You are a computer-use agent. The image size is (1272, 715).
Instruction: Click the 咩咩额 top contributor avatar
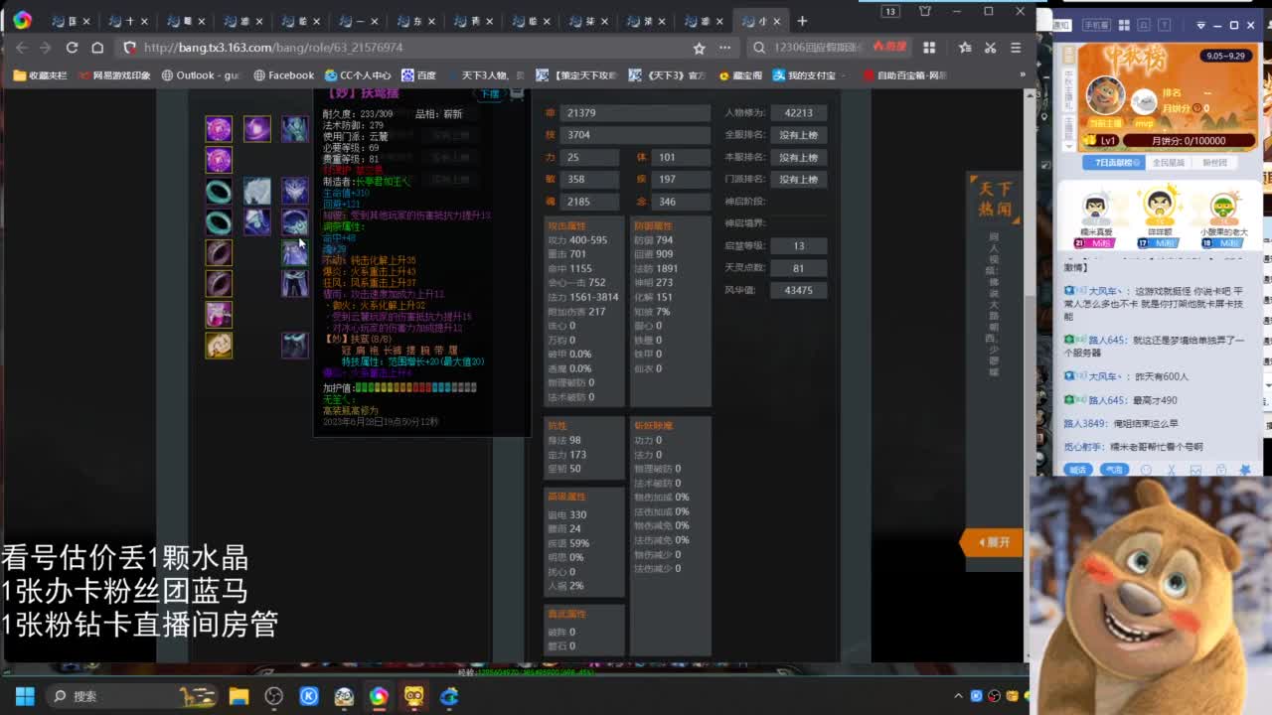point(1160,206)
